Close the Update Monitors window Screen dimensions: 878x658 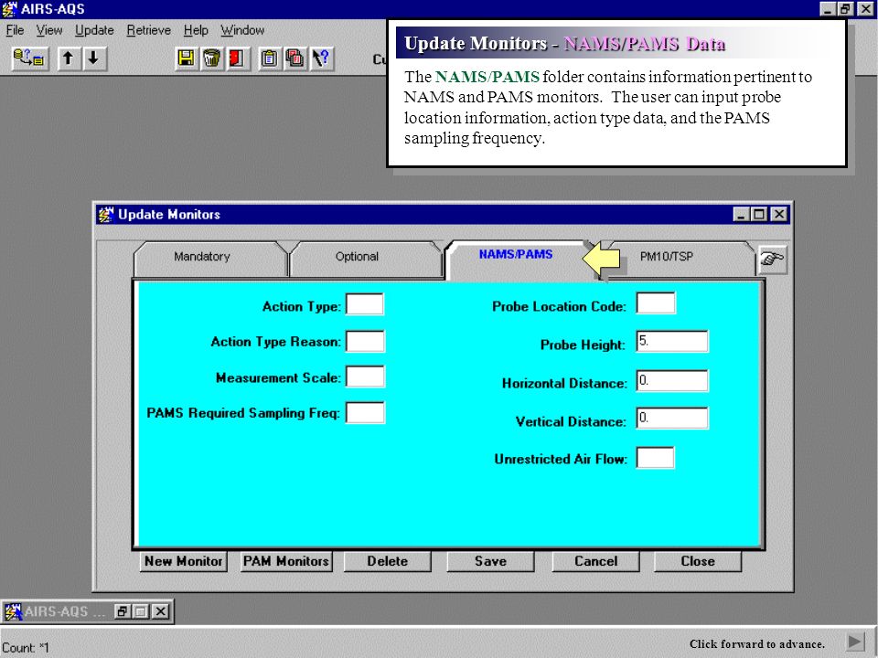click(x=779, y=214)
